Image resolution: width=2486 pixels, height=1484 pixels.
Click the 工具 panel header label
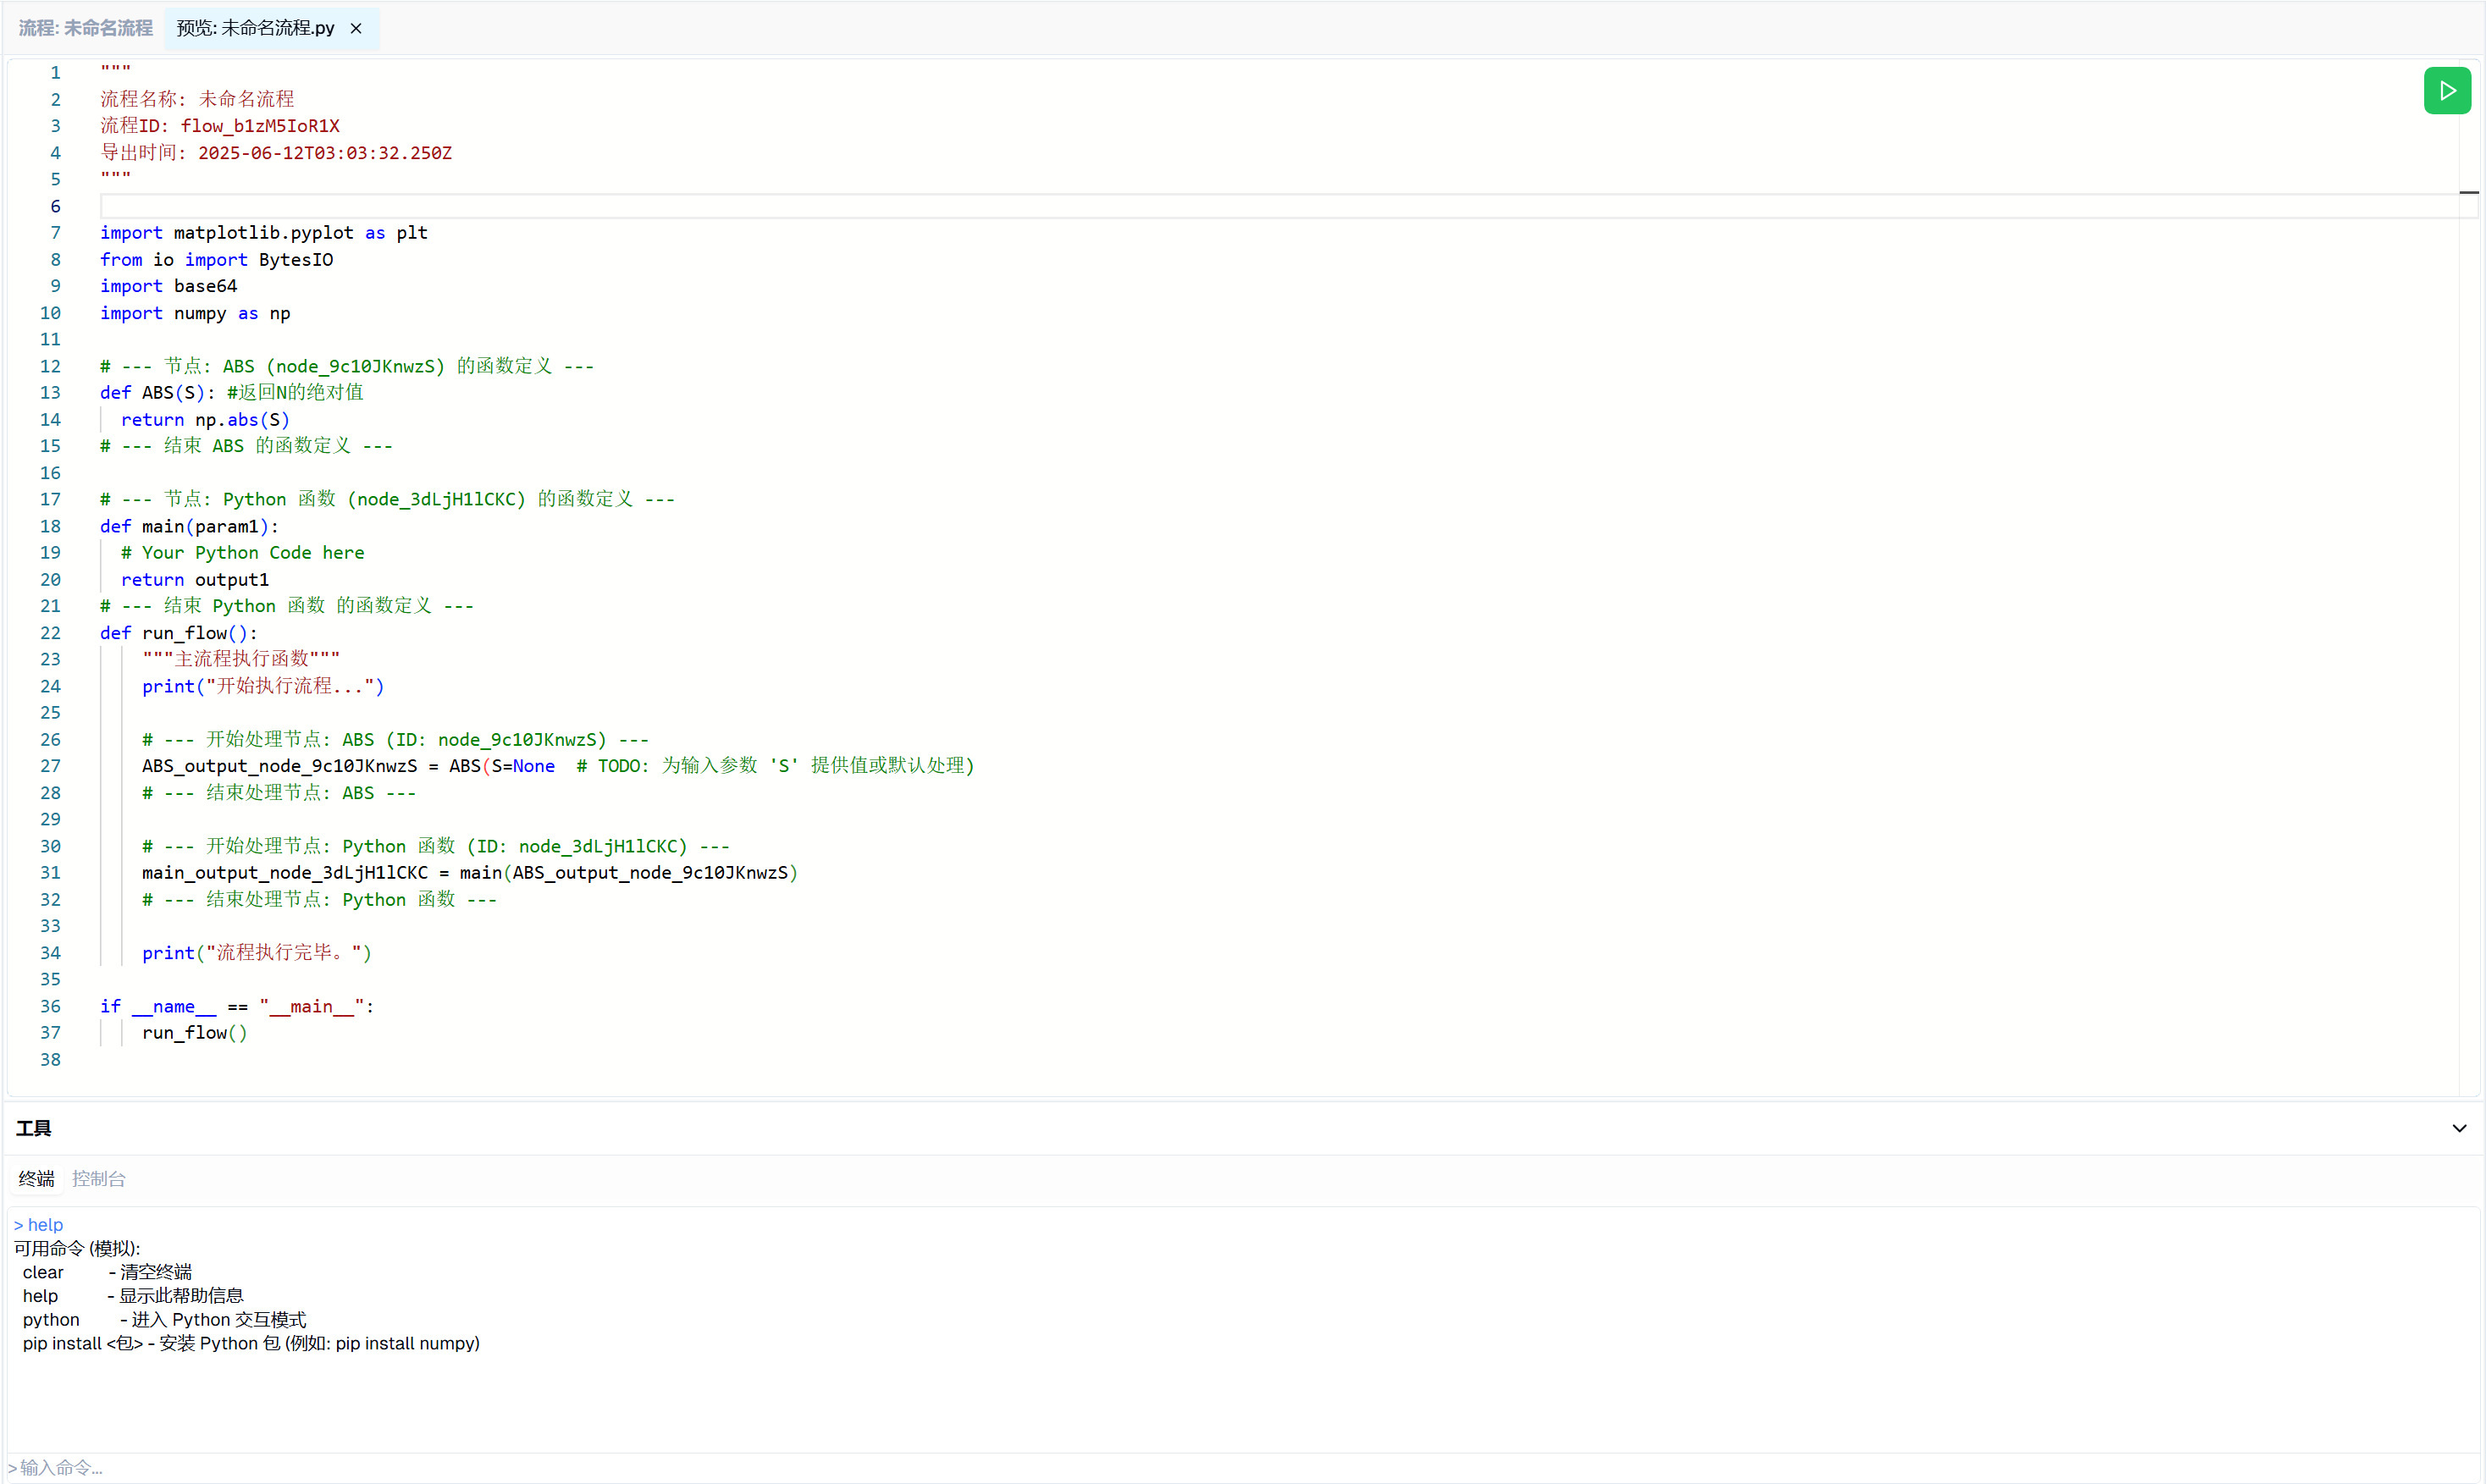coord(34,1128)
